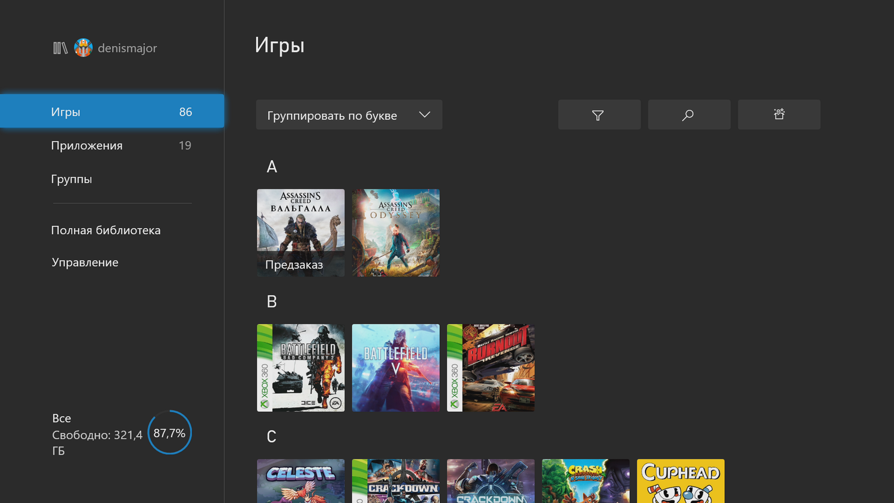Click the surprise me suggestion icon button
The width and height of the screenshot is (894, 503).
(779, 115)
